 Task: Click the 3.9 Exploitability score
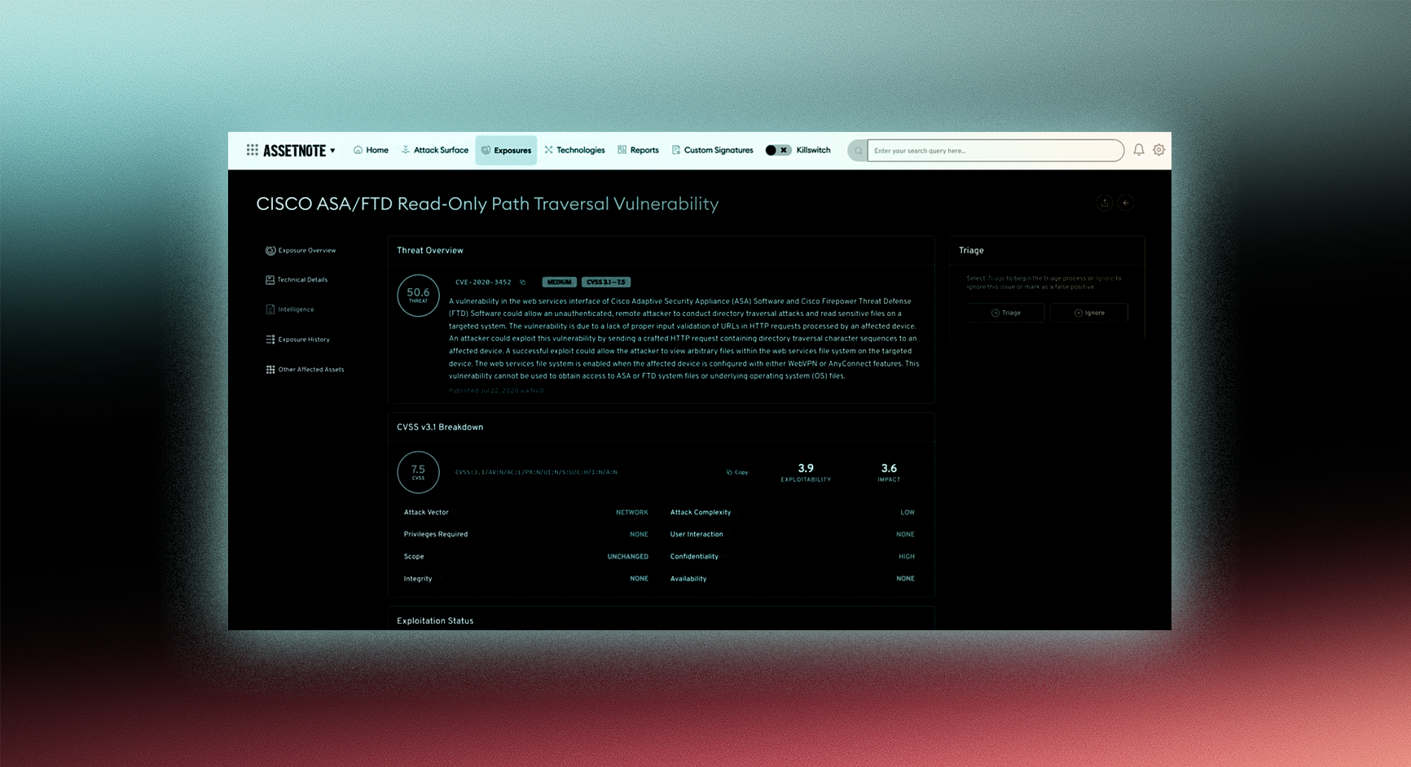(806, 472)
